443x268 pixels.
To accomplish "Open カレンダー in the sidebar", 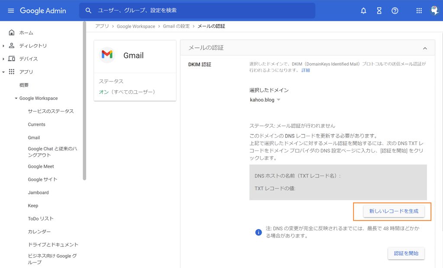I will [x=39, y=232].
